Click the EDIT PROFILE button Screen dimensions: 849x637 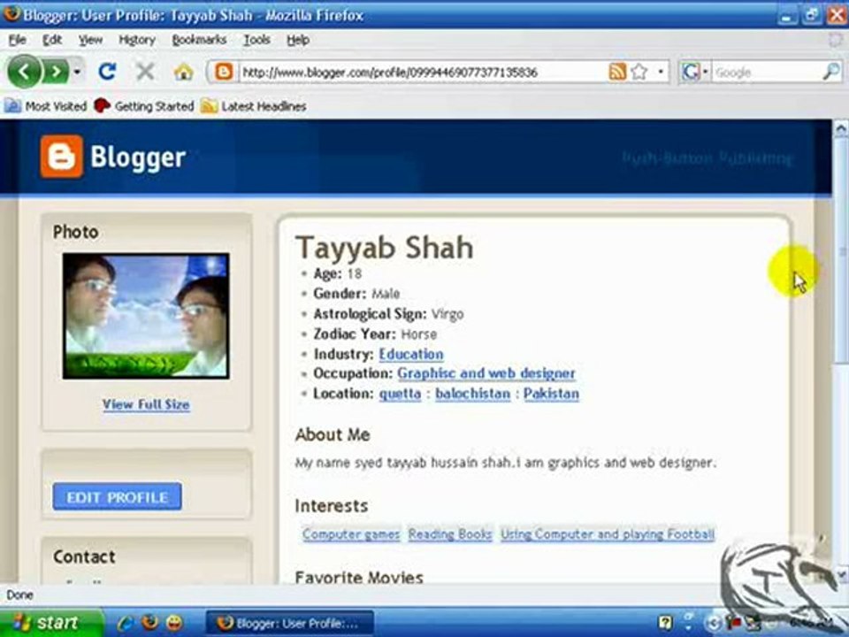click(117, 496)
